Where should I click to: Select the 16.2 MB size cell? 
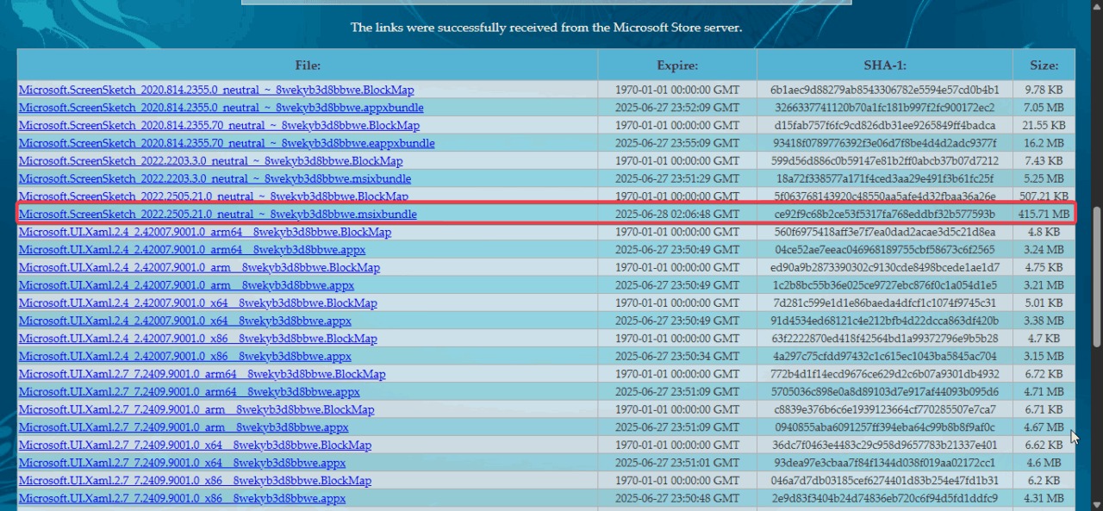point(1044,143)
